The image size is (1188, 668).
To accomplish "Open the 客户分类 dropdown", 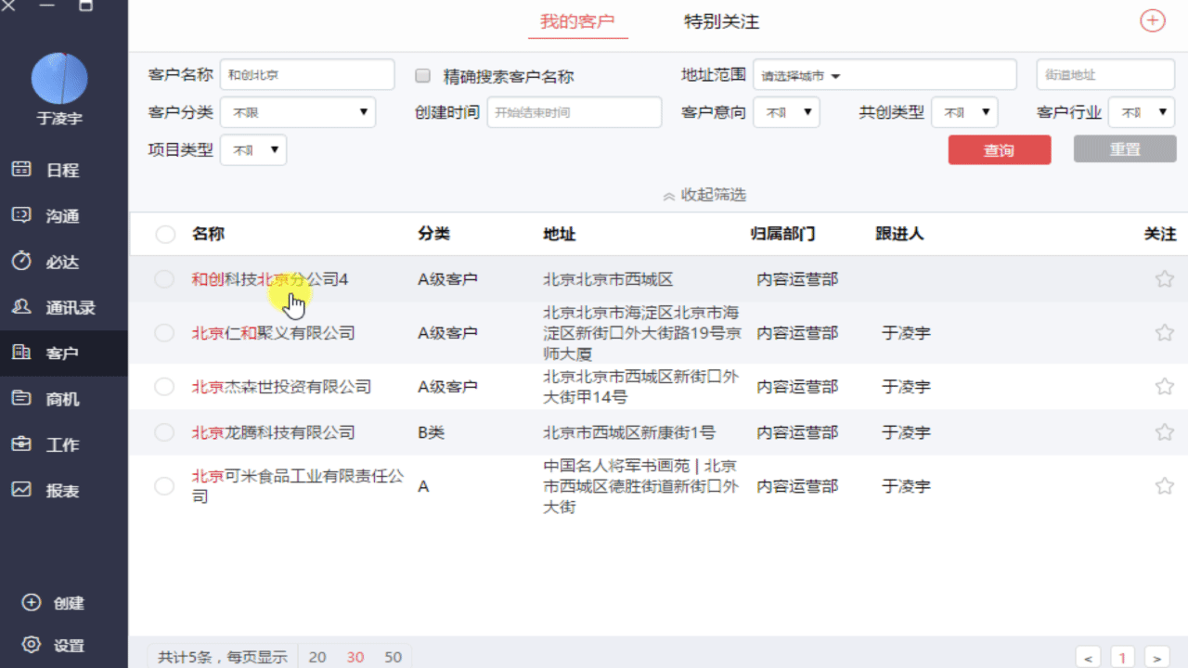I will 297,112.
